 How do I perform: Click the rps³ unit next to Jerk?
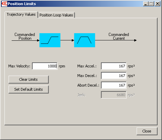(131, 95)
